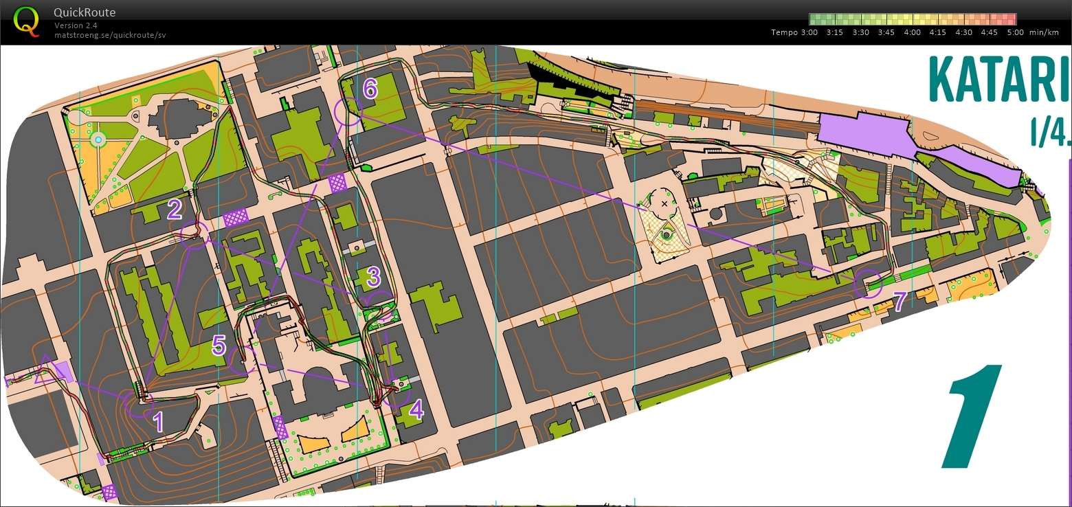Click the 3:15 tempo legend label
Image resolution: width=1072 pixels, height=507 pixels.
pyautogui.click(x=834, y=32)
